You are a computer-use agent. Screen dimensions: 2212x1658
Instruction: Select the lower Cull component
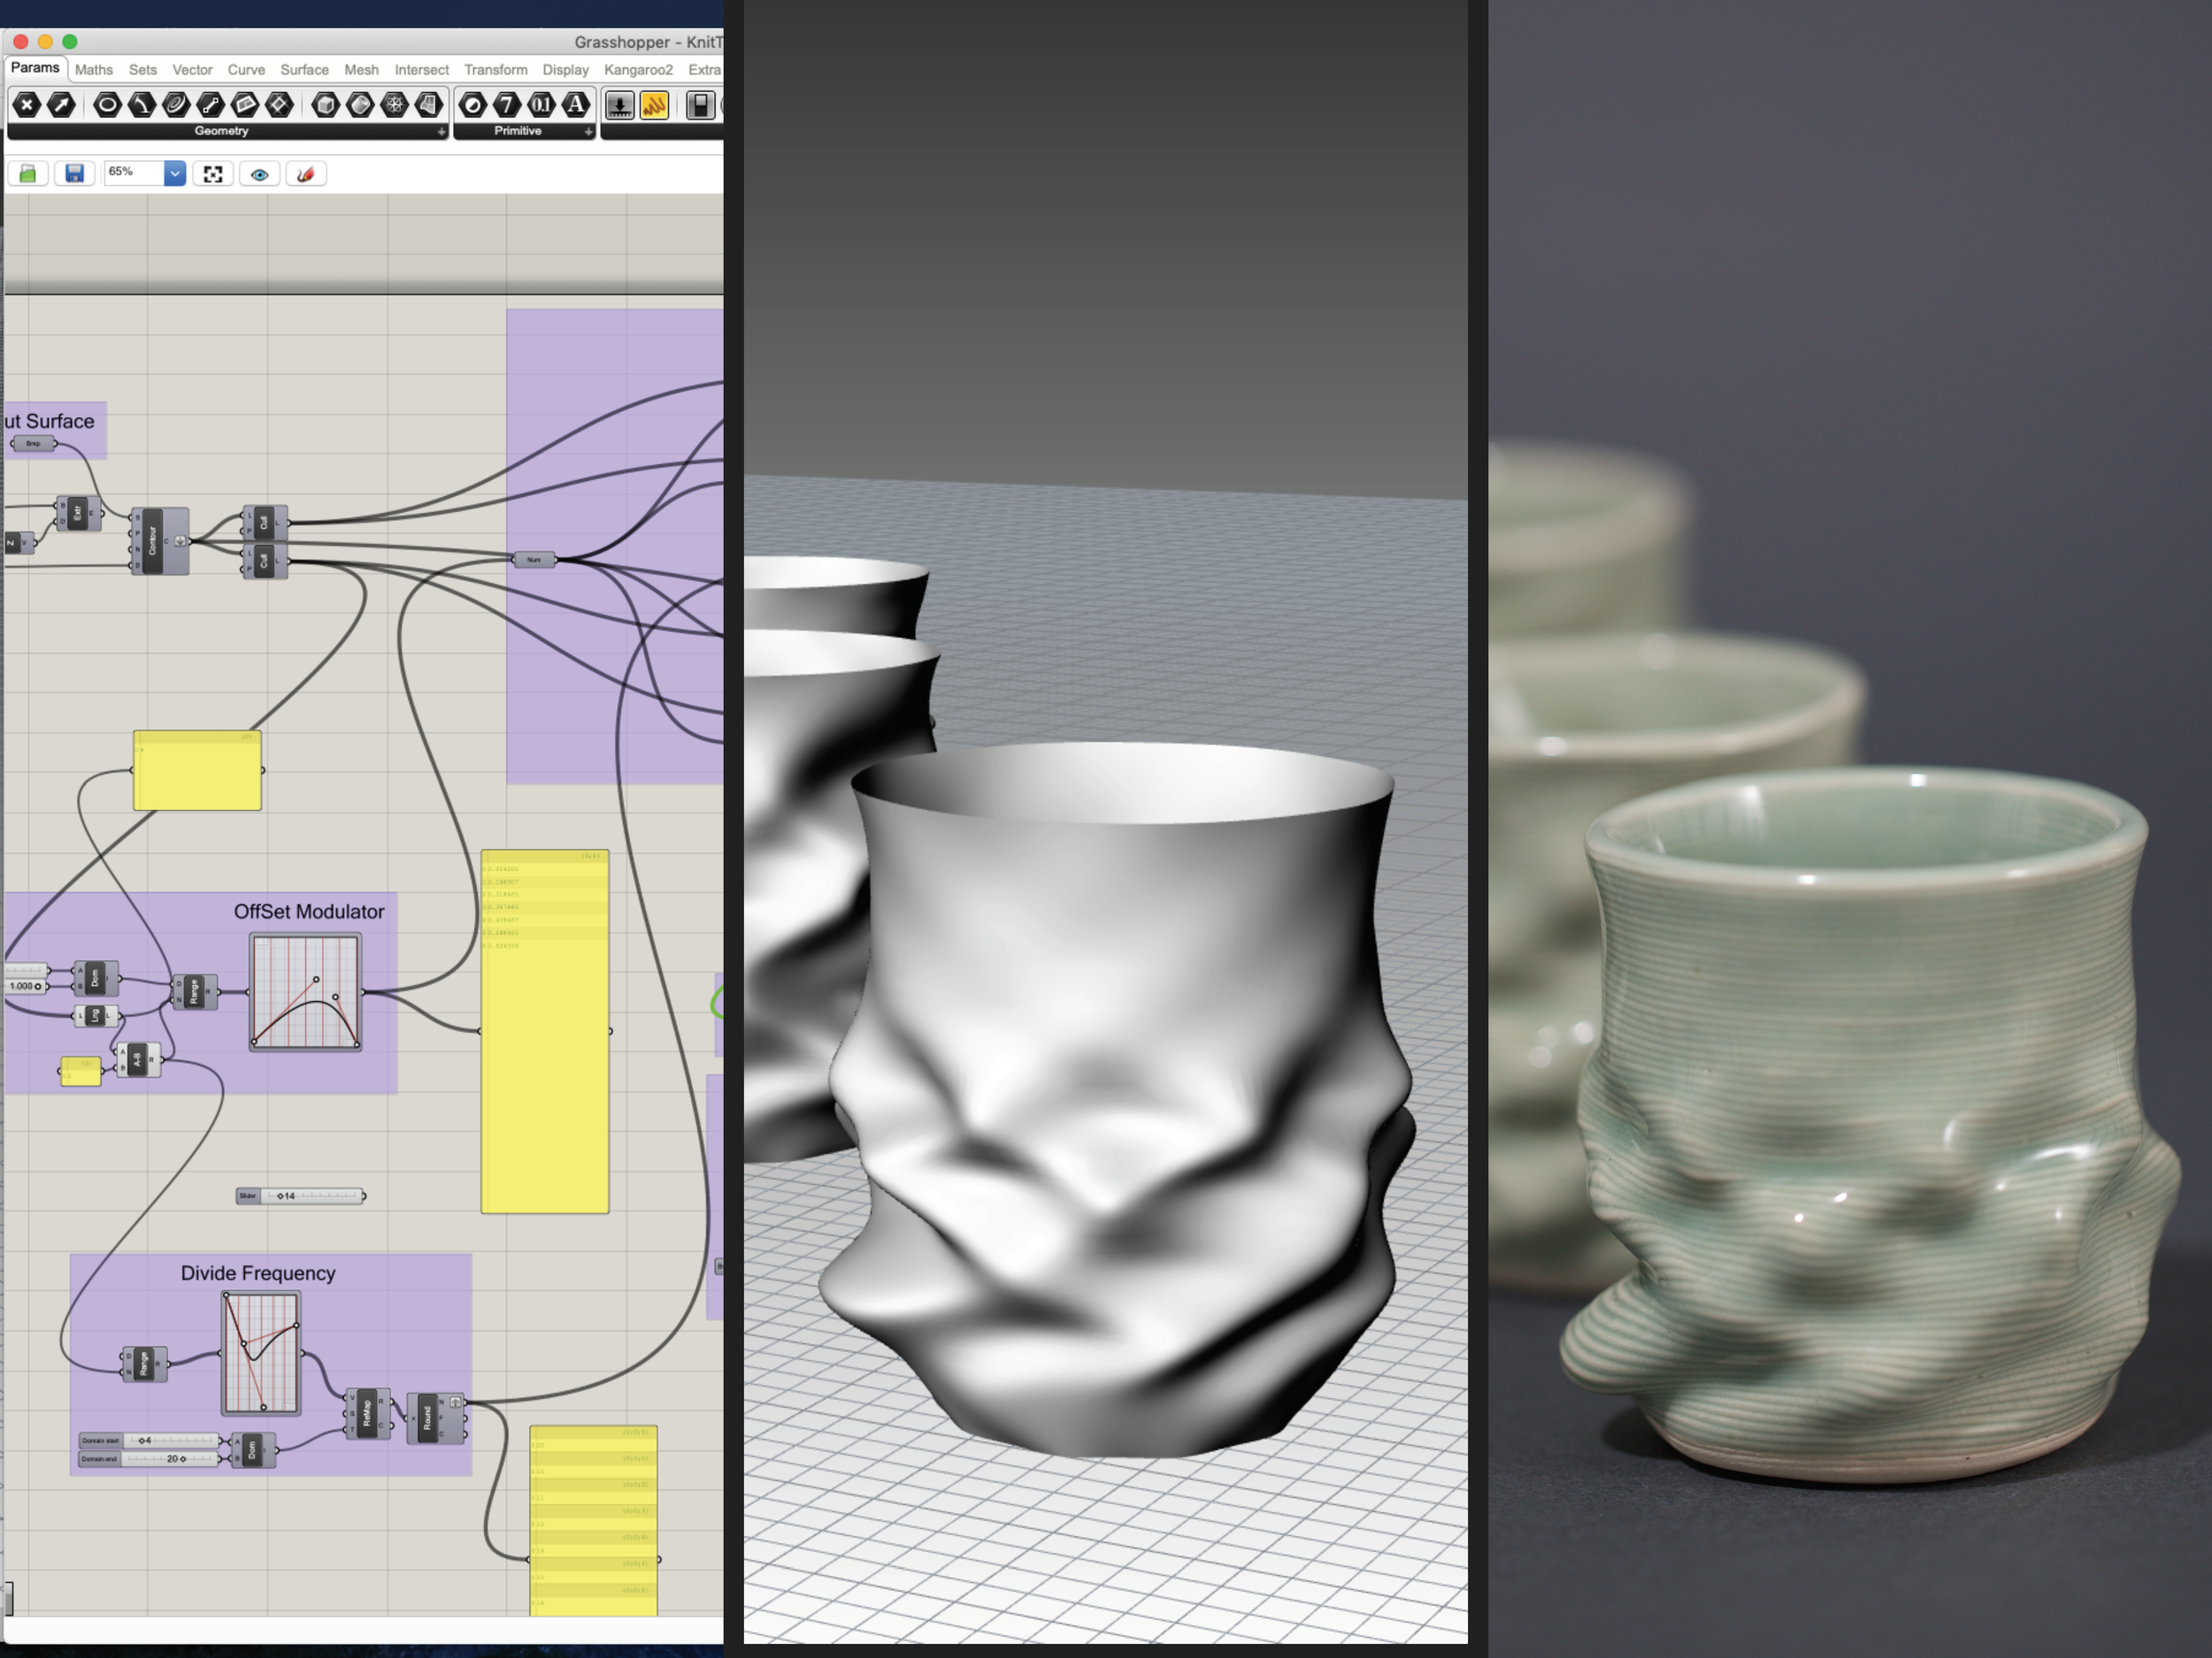264,561
